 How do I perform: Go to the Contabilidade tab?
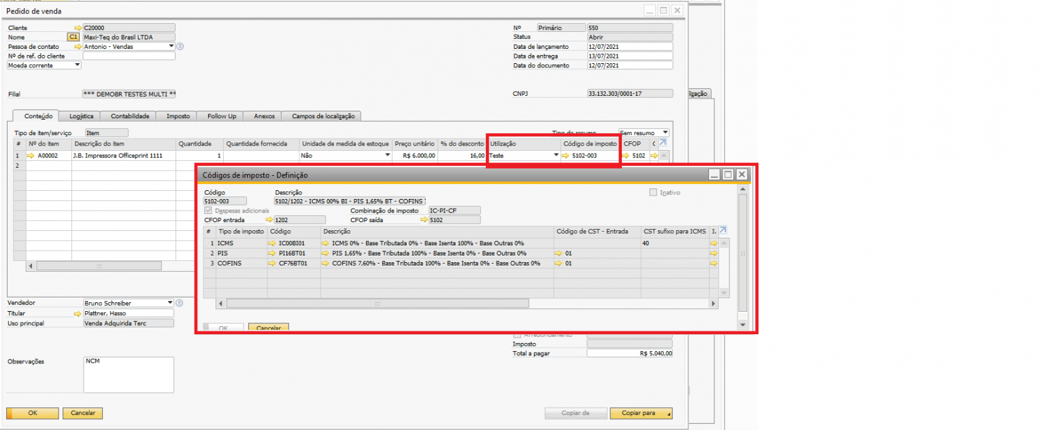click(x=130, y=116)
